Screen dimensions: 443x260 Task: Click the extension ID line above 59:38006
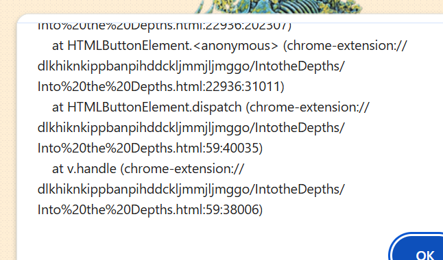191,190
